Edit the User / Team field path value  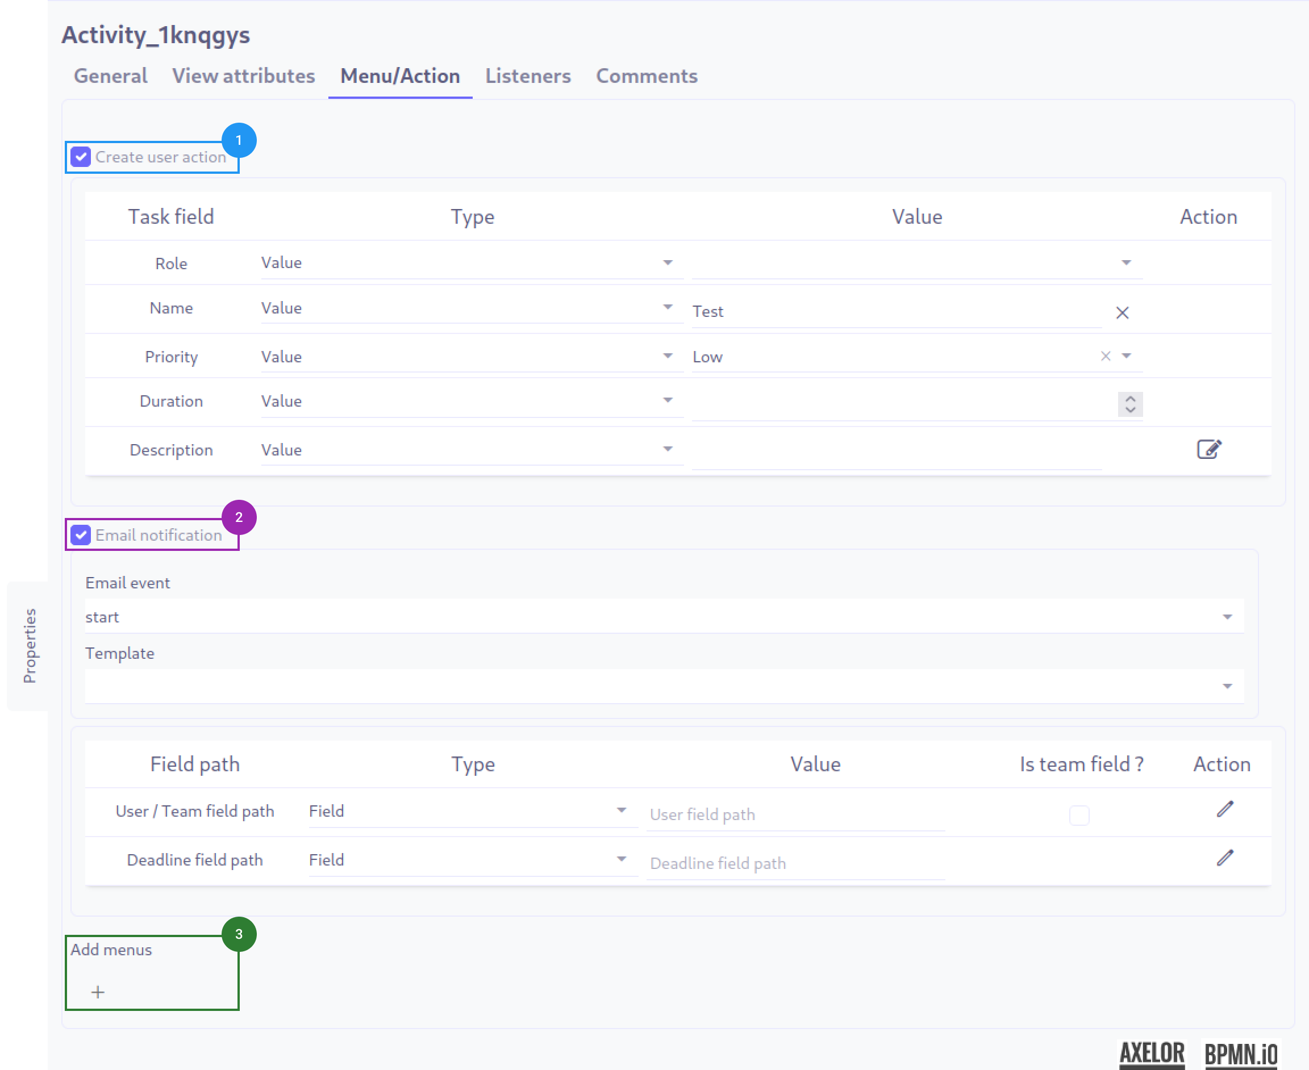click(x=1224, y=809)
